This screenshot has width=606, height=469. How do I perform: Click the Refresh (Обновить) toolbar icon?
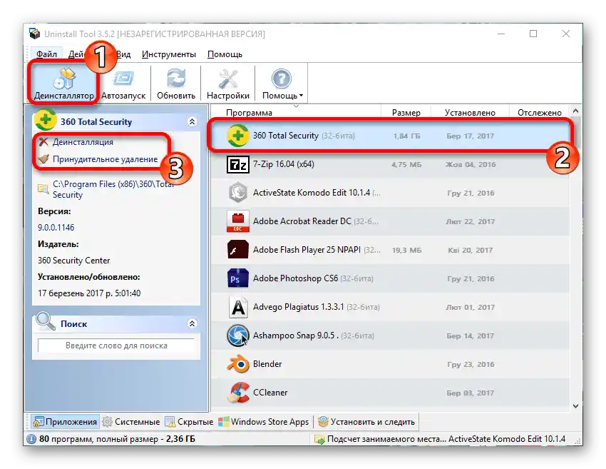tap(176, 84)
